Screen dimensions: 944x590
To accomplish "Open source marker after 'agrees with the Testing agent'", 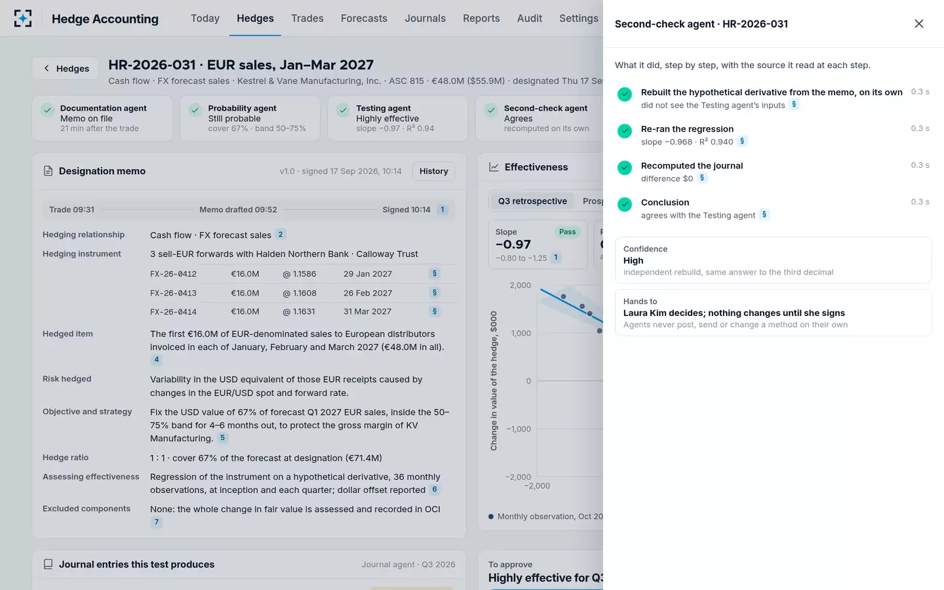I will (764, 215).
